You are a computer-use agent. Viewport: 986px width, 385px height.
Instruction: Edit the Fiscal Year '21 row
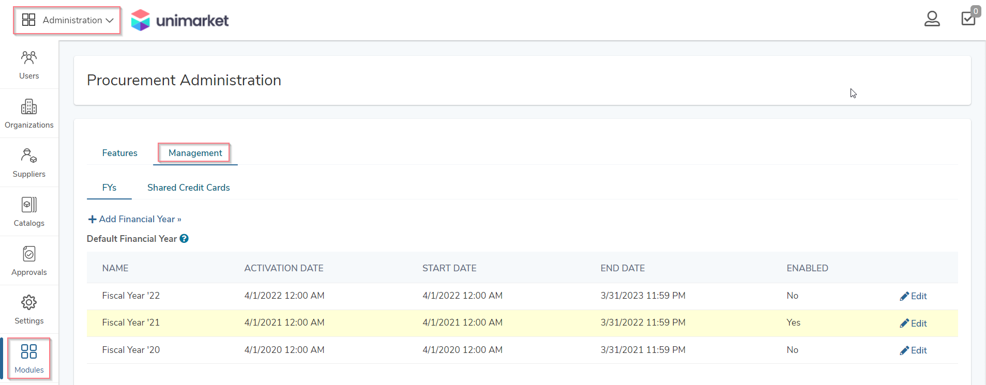(x=913, y=324)
